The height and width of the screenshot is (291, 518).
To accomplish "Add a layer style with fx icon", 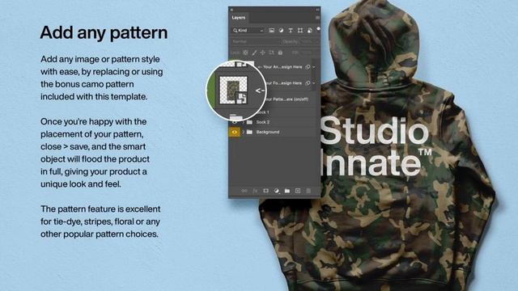I will tap(255, 191).
